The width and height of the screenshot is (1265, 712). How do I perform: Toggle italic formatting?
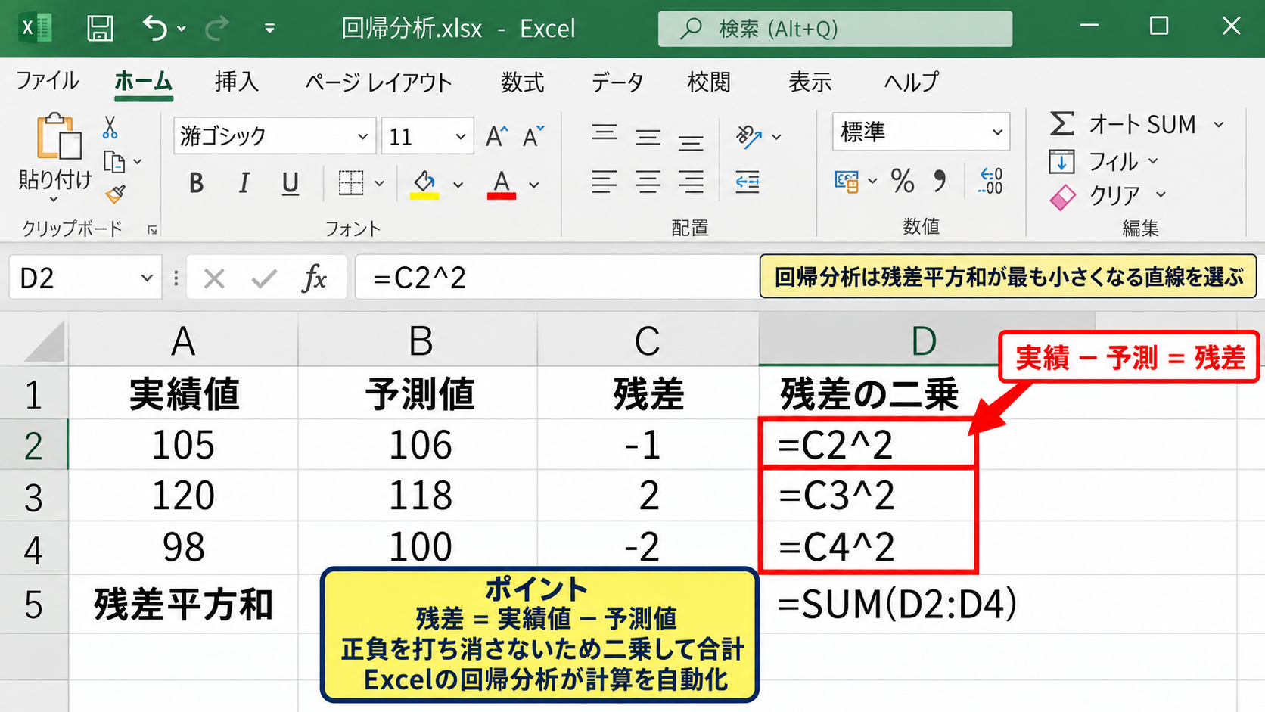click(x=244, y=183)
